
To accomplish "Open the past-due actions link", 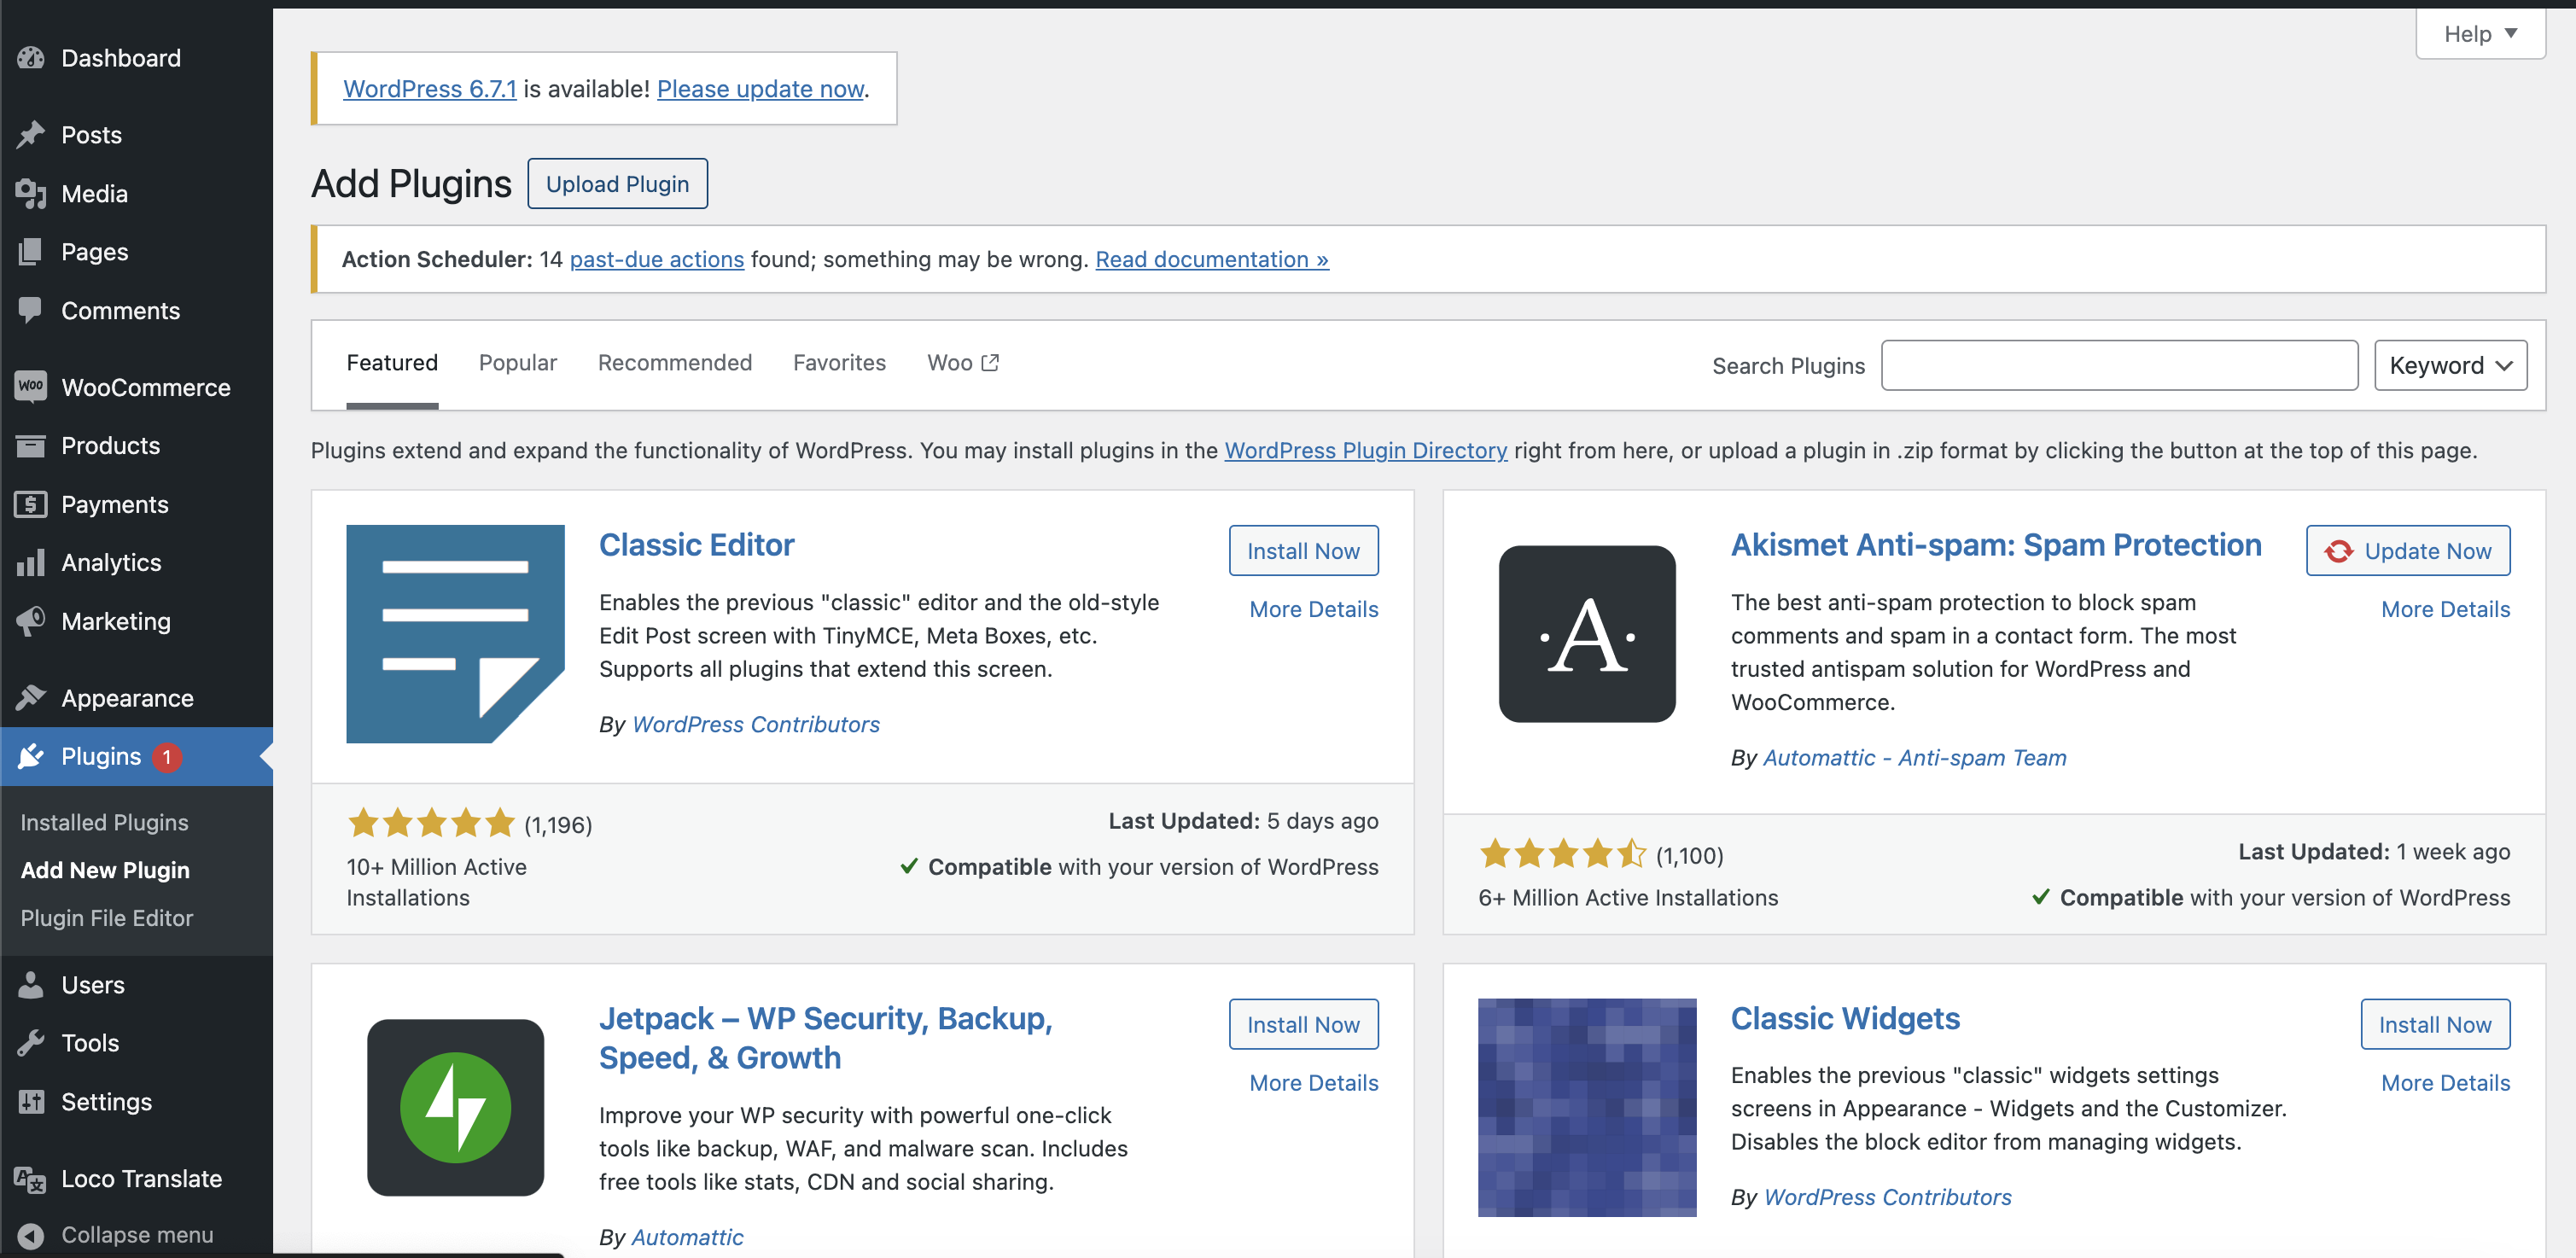I will tap(657, 259).
